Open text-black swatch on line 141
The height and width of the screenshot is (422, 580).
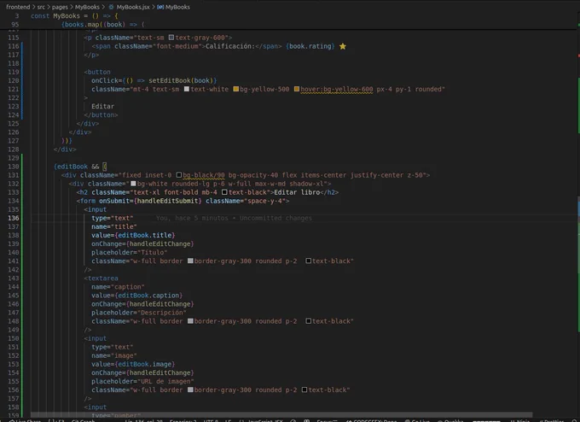pyautogui.click(x=308, y=261)
